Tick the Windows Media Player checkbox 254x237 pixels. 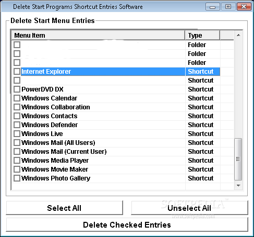[17, 160]
